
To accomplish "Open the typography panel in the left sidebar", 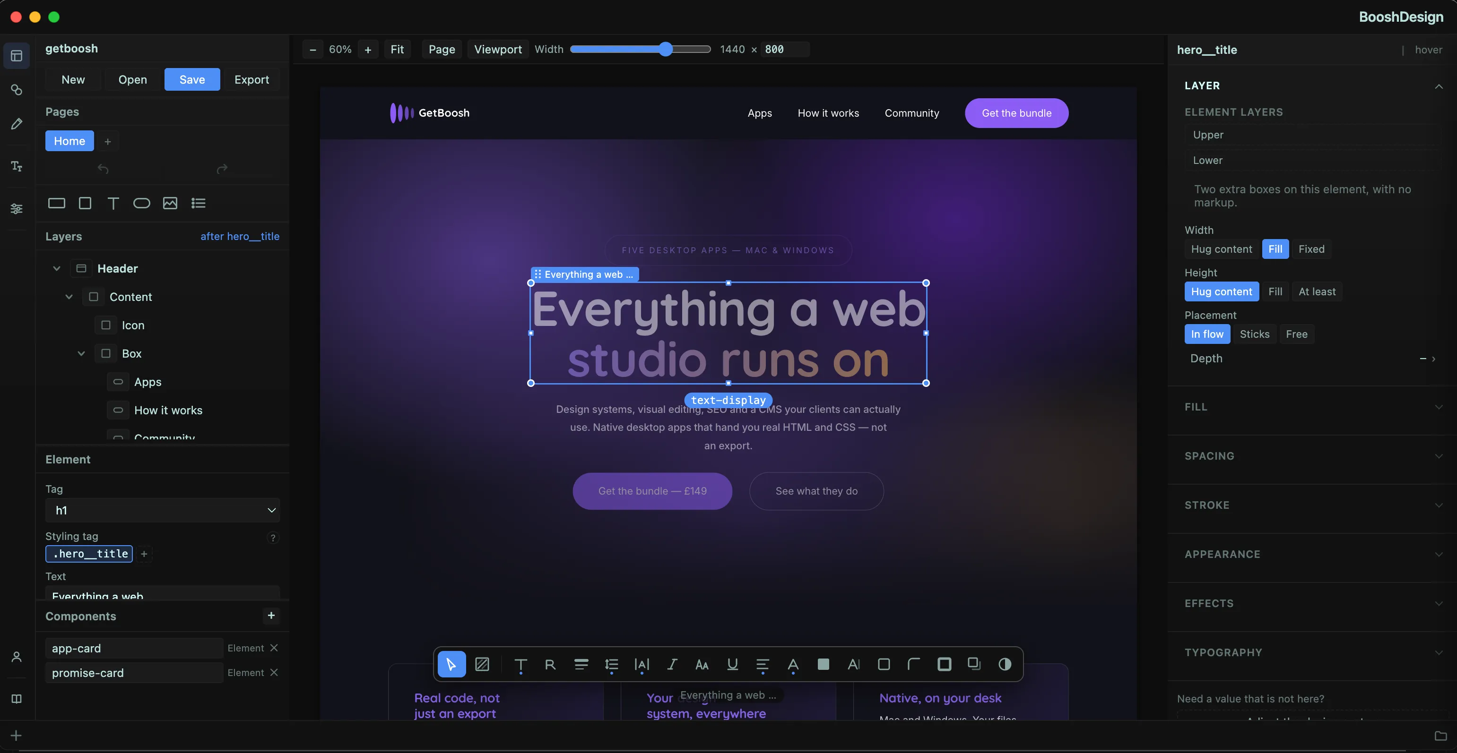I will coord(17,166).
